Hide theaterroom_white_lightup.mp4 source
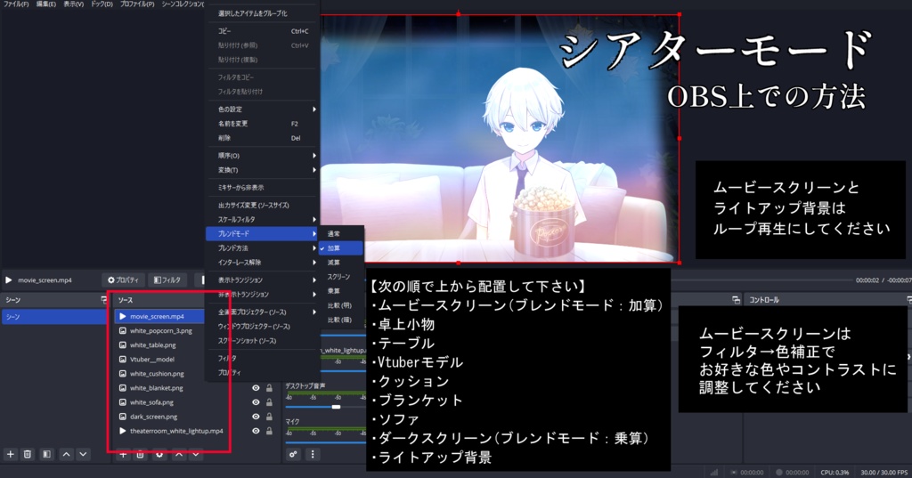This screenshot has height=478, width=912. point(256,432)
